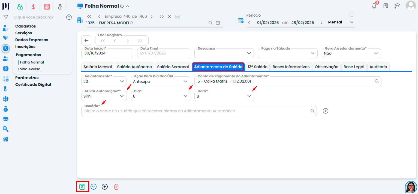Viewport: 418px width, 194px height.
Task: Open the assistant avatar chat
Action: coord(411,187)
